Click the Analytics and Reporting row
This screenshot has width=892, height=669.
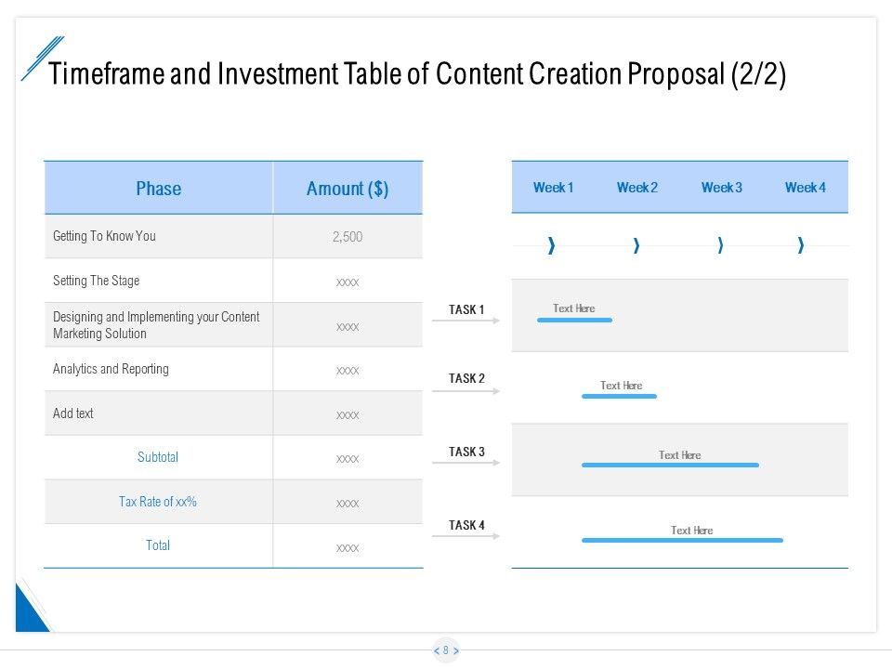pos(233,369)
